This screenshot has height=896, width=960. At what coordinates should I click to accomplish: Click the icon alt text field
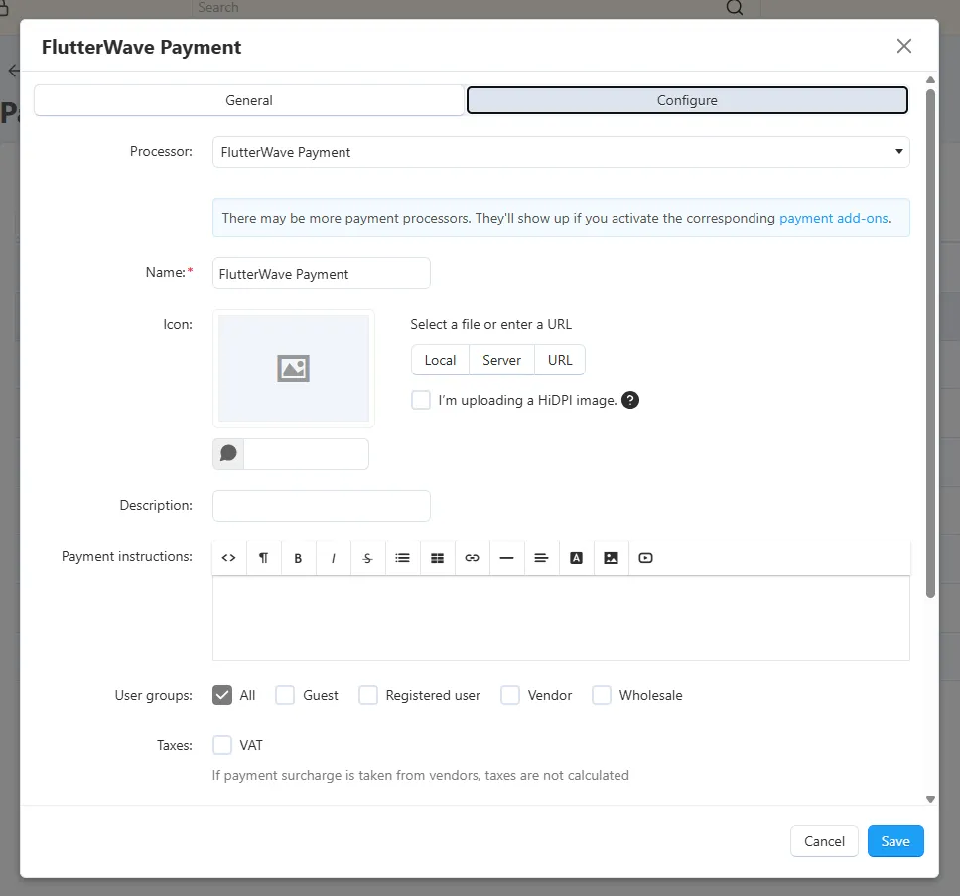(306, 454)
